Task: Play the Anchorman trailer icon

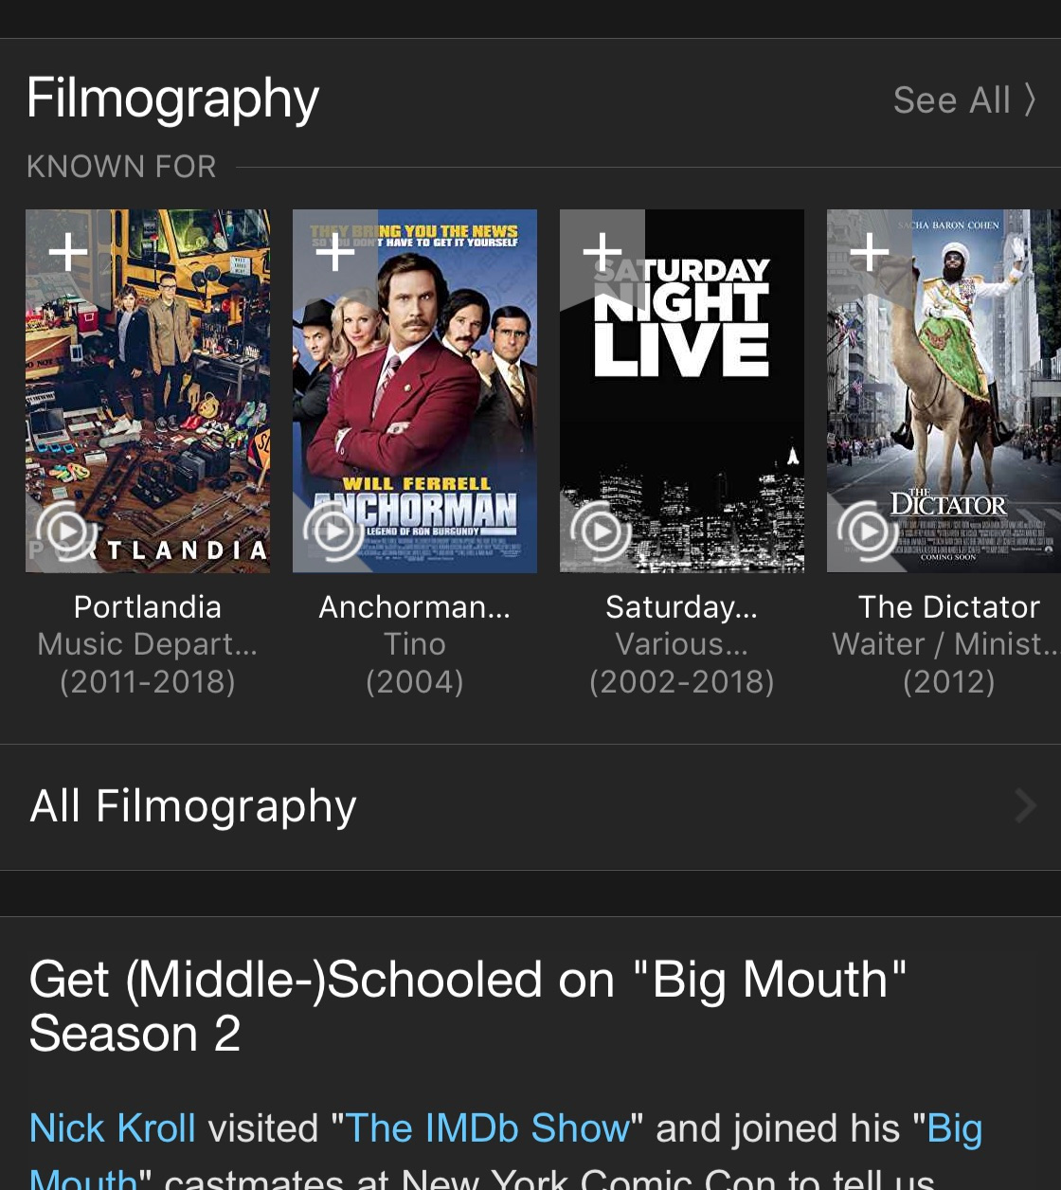Action: (x=333, y=532)
